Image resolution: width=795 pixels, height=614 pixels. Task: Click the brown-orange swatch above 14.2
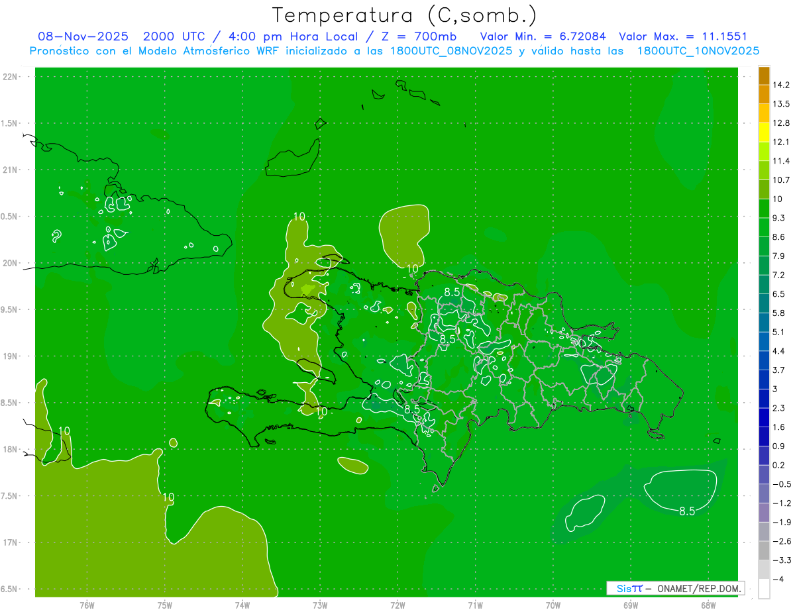click(764, 76)
